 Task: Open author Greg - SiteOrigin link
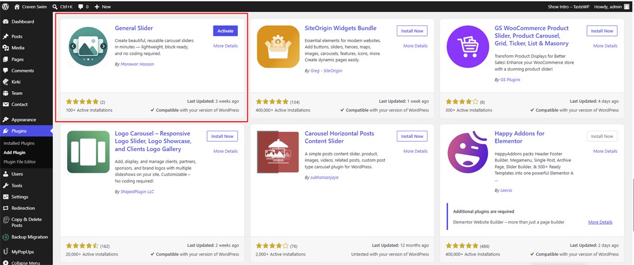(x=326, y=71)
